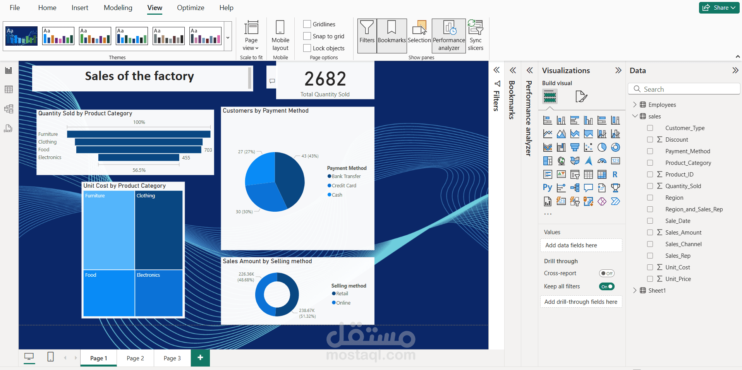Open the File menu
This screenshot has height=370, width=742.
coord(15,8)
